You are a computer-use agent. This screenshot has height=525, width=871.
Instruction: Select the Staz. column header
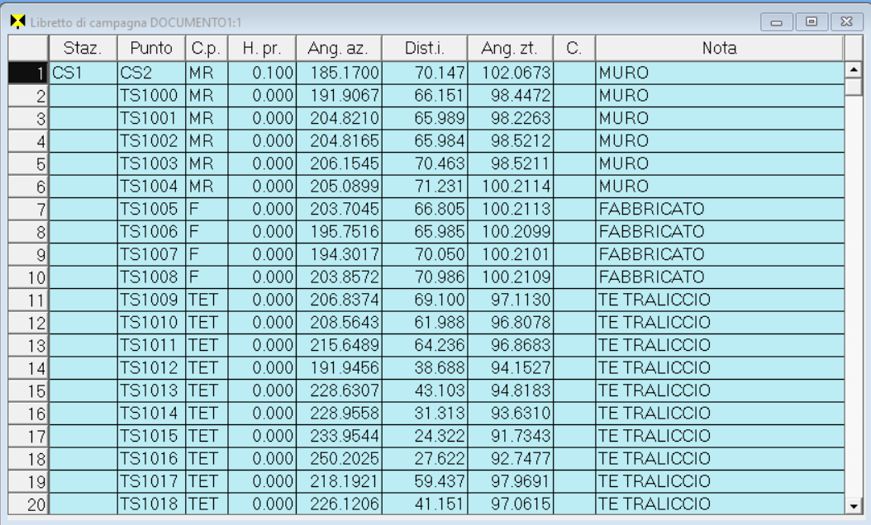[x=82, y=49]
